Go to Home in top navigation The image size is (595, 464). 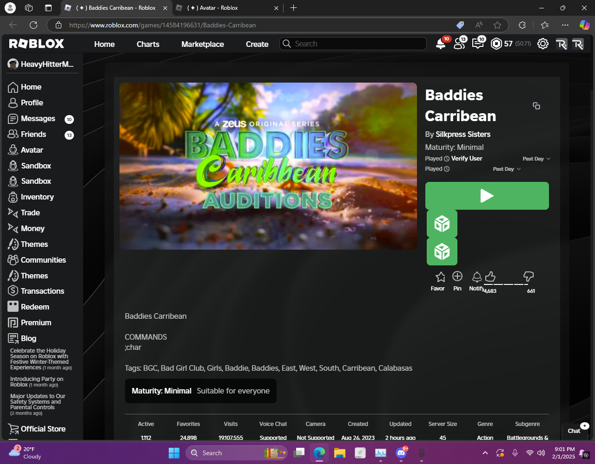click(x=104, y=44)
